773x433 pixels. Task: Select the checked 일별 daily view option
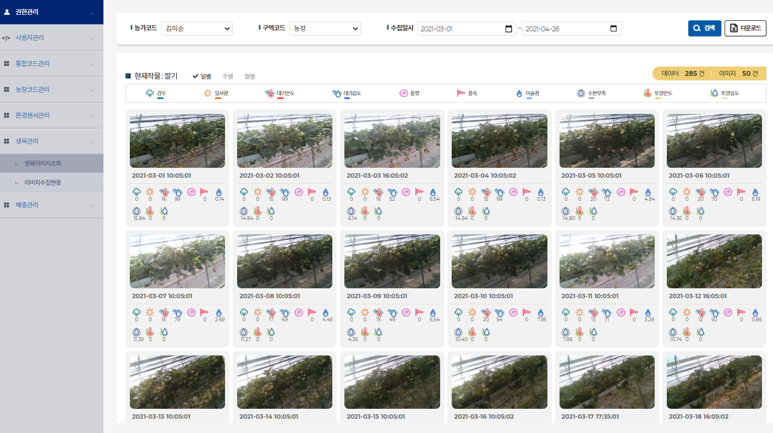click(x=202, y=76)
